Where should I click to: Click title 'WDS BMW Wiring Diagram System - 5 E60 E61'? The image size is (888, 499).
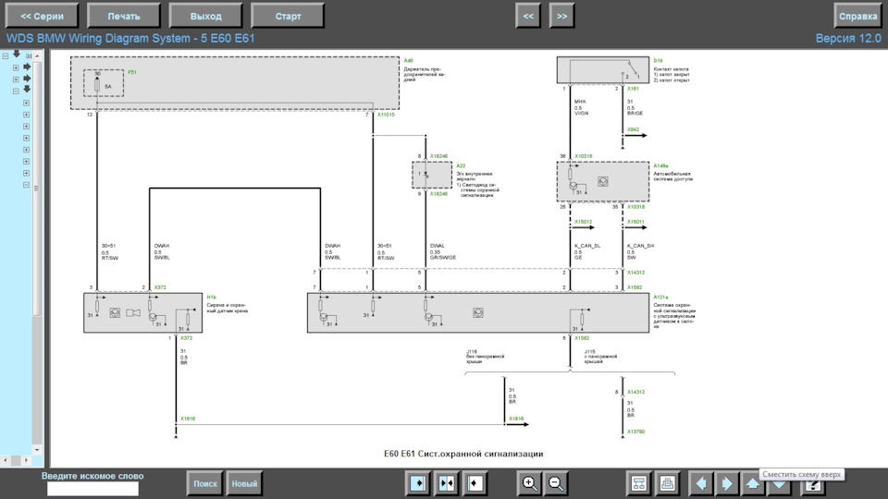[130, 39]
